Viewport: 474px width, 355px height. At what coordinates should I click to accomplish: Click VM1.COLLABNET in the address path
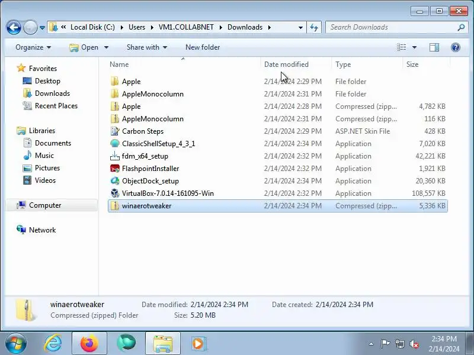tap(186, 27)
